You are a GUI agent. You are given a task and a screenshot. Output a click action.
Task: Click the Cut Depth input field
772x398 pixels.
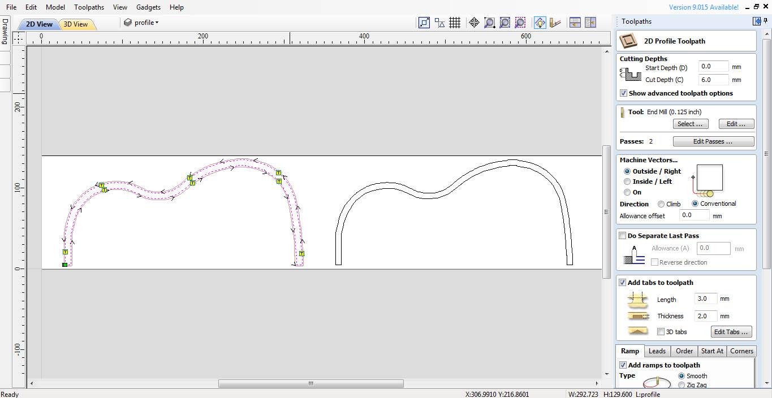(x=713, y=80)
